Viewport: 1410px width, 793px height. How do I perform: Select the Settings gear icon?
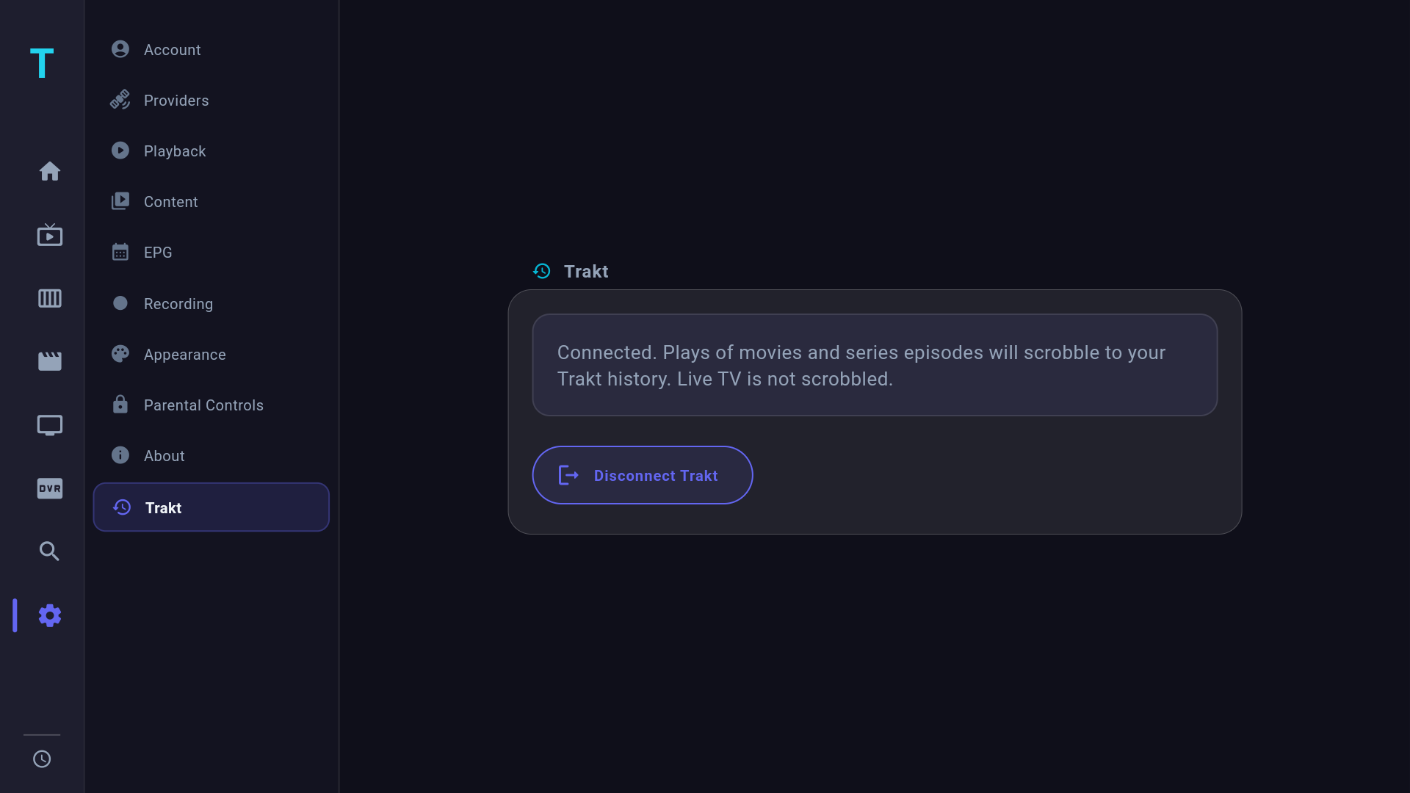coord(50,615)
